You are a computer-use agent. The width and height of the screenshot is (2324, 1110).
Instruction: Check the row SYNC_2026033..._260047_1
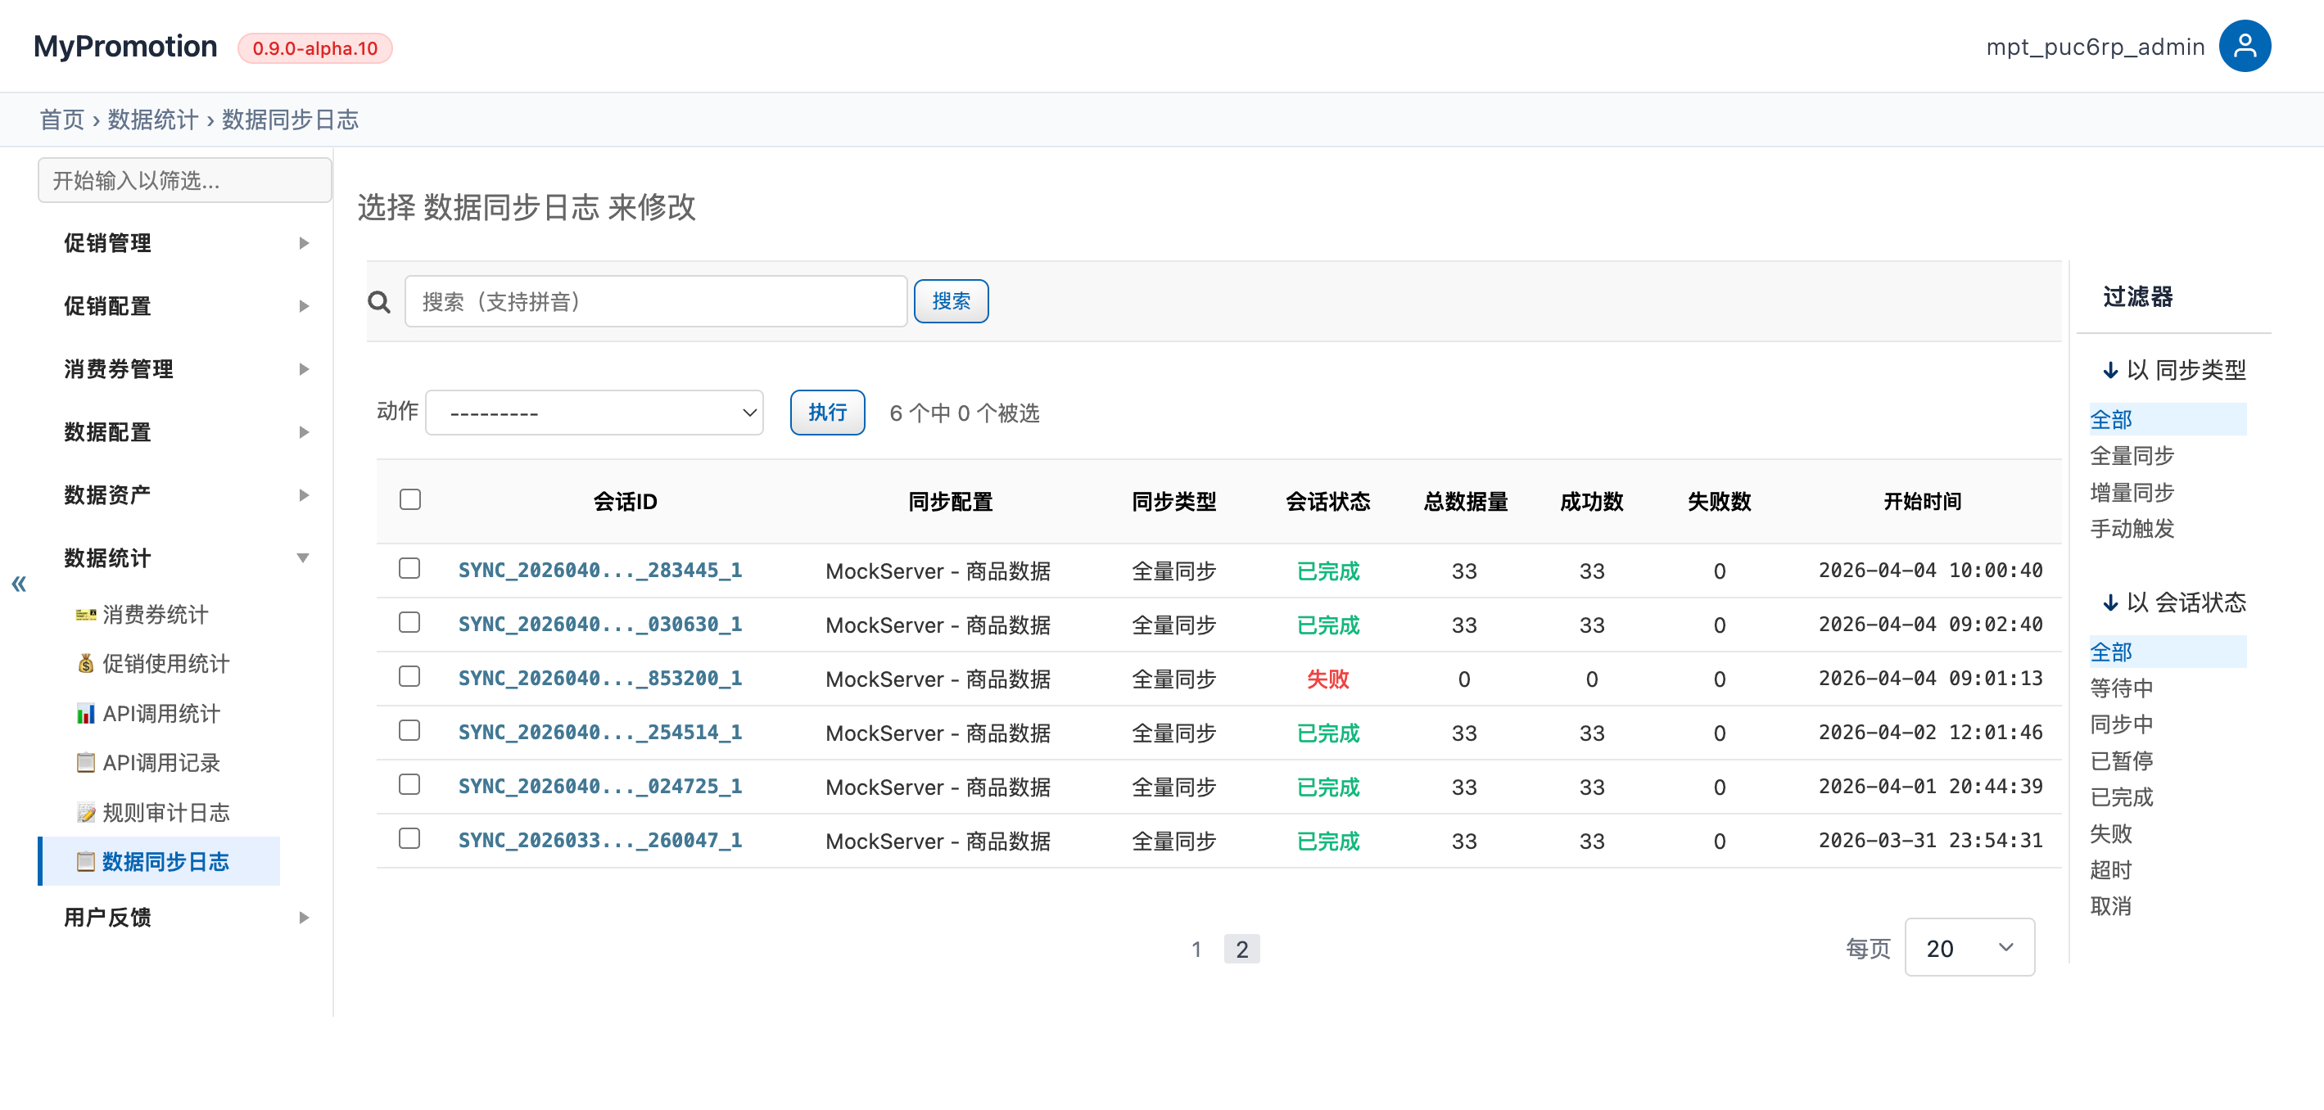409,838
